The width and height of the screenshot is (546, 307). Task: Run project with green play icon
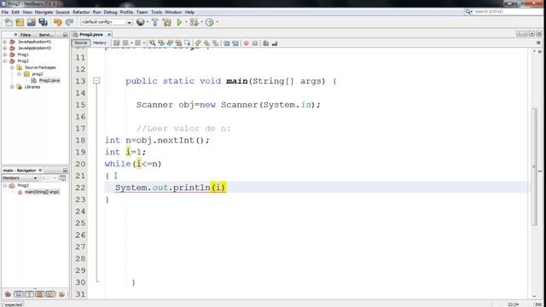(x=179, y=22)
